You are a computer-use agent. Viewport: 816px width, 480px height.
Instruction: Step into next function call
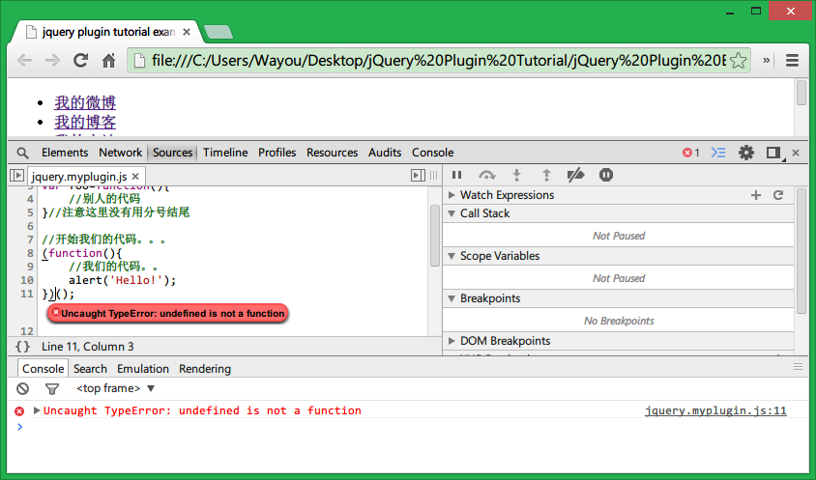[516, 175]
